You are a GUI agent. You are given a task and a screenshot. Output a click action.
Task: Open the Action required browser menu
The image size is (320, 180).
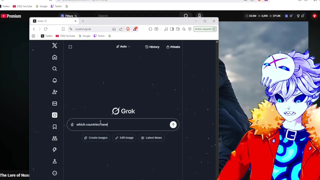[x=205, y=29]
